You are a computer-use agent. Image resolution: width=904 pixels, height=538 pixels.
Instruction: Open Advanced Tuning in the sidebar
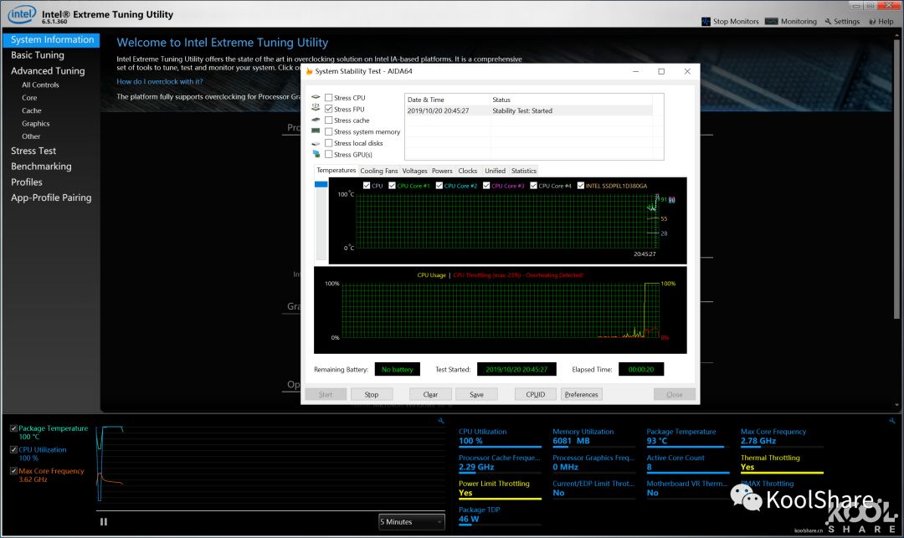pos(48,71)
